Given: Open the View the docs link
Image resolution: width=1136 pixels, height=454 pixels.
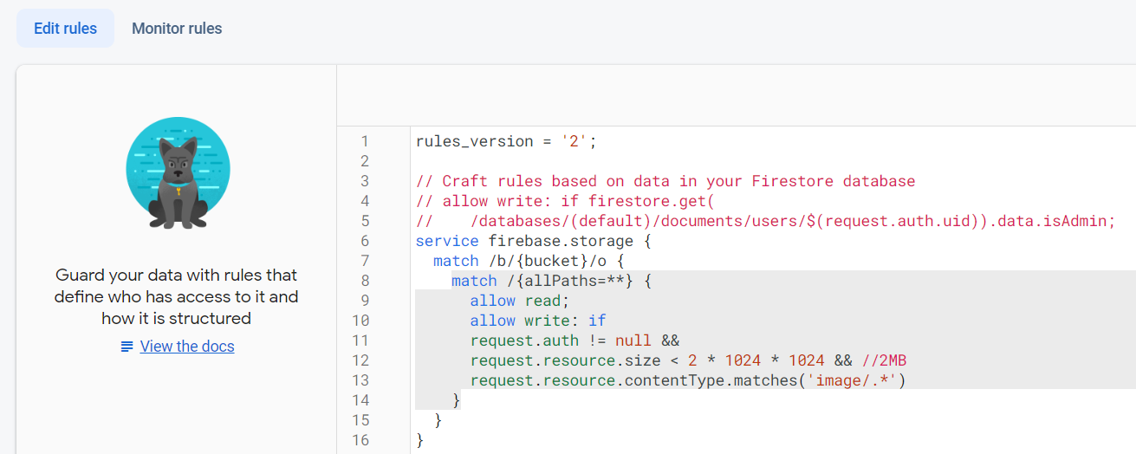Looking at the screenshot, I should (x=187, y=347).
